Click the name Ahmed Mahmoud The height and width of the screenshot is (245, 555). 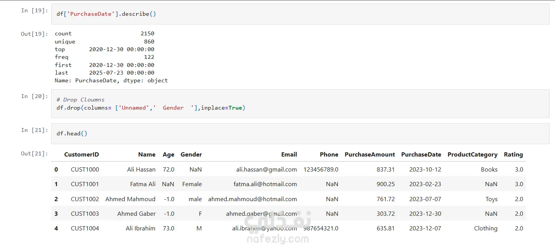(x=130, y=199)
